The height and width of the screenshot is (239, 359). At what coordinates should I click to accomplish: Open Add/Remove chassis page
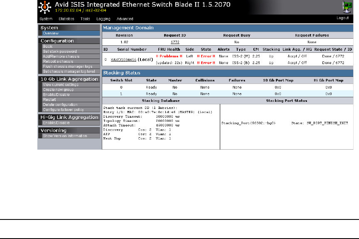71,57
